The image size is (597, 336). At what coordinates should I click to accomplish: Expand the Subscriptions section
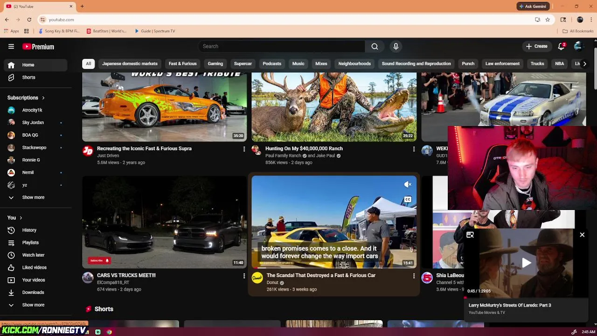click(26, 98)
